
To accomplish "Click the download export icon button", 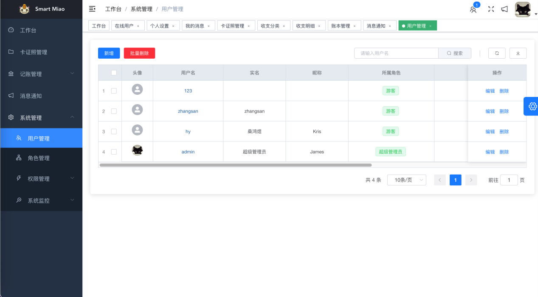I will point(518,53).
